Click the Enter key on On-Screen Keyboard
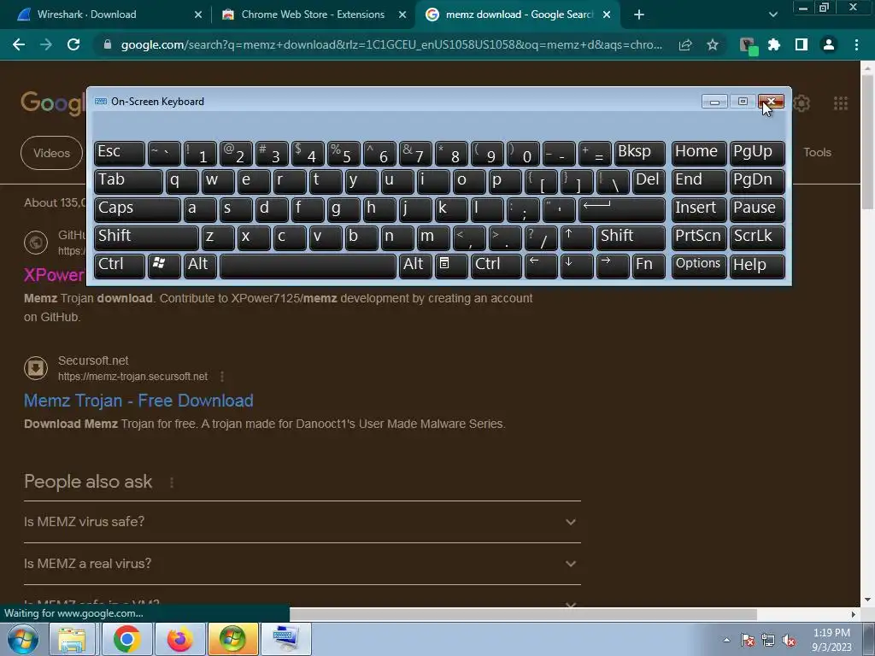This screenshot has height=656, width=875. tap(622, 209)
